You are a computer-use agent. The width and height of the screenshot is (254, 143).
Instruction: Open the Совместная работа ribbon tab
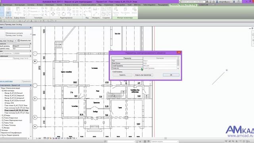(89, 5)
